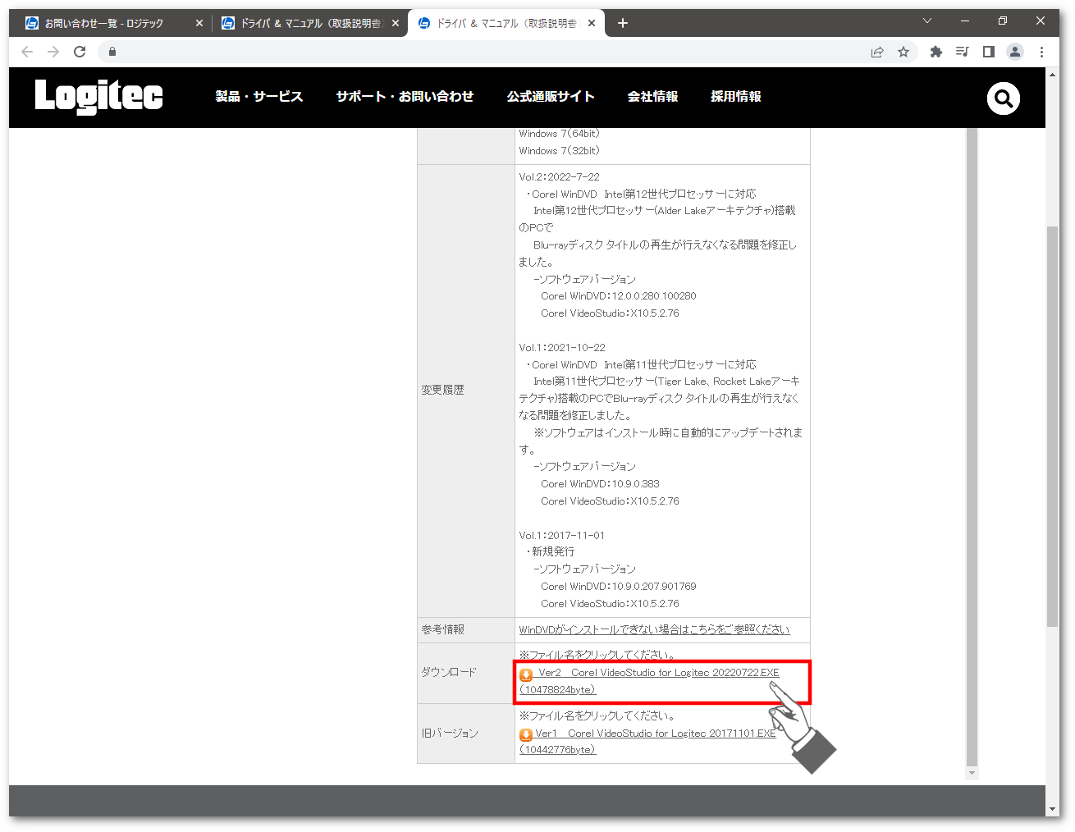The image size is (1075, 832).
Task: Select the text Corel WinDVD:12.0.0.280.100280
Action: coord(618,296)
